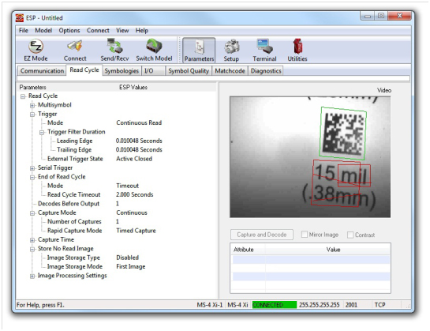Expand the Multisymbol tree node

32,106
